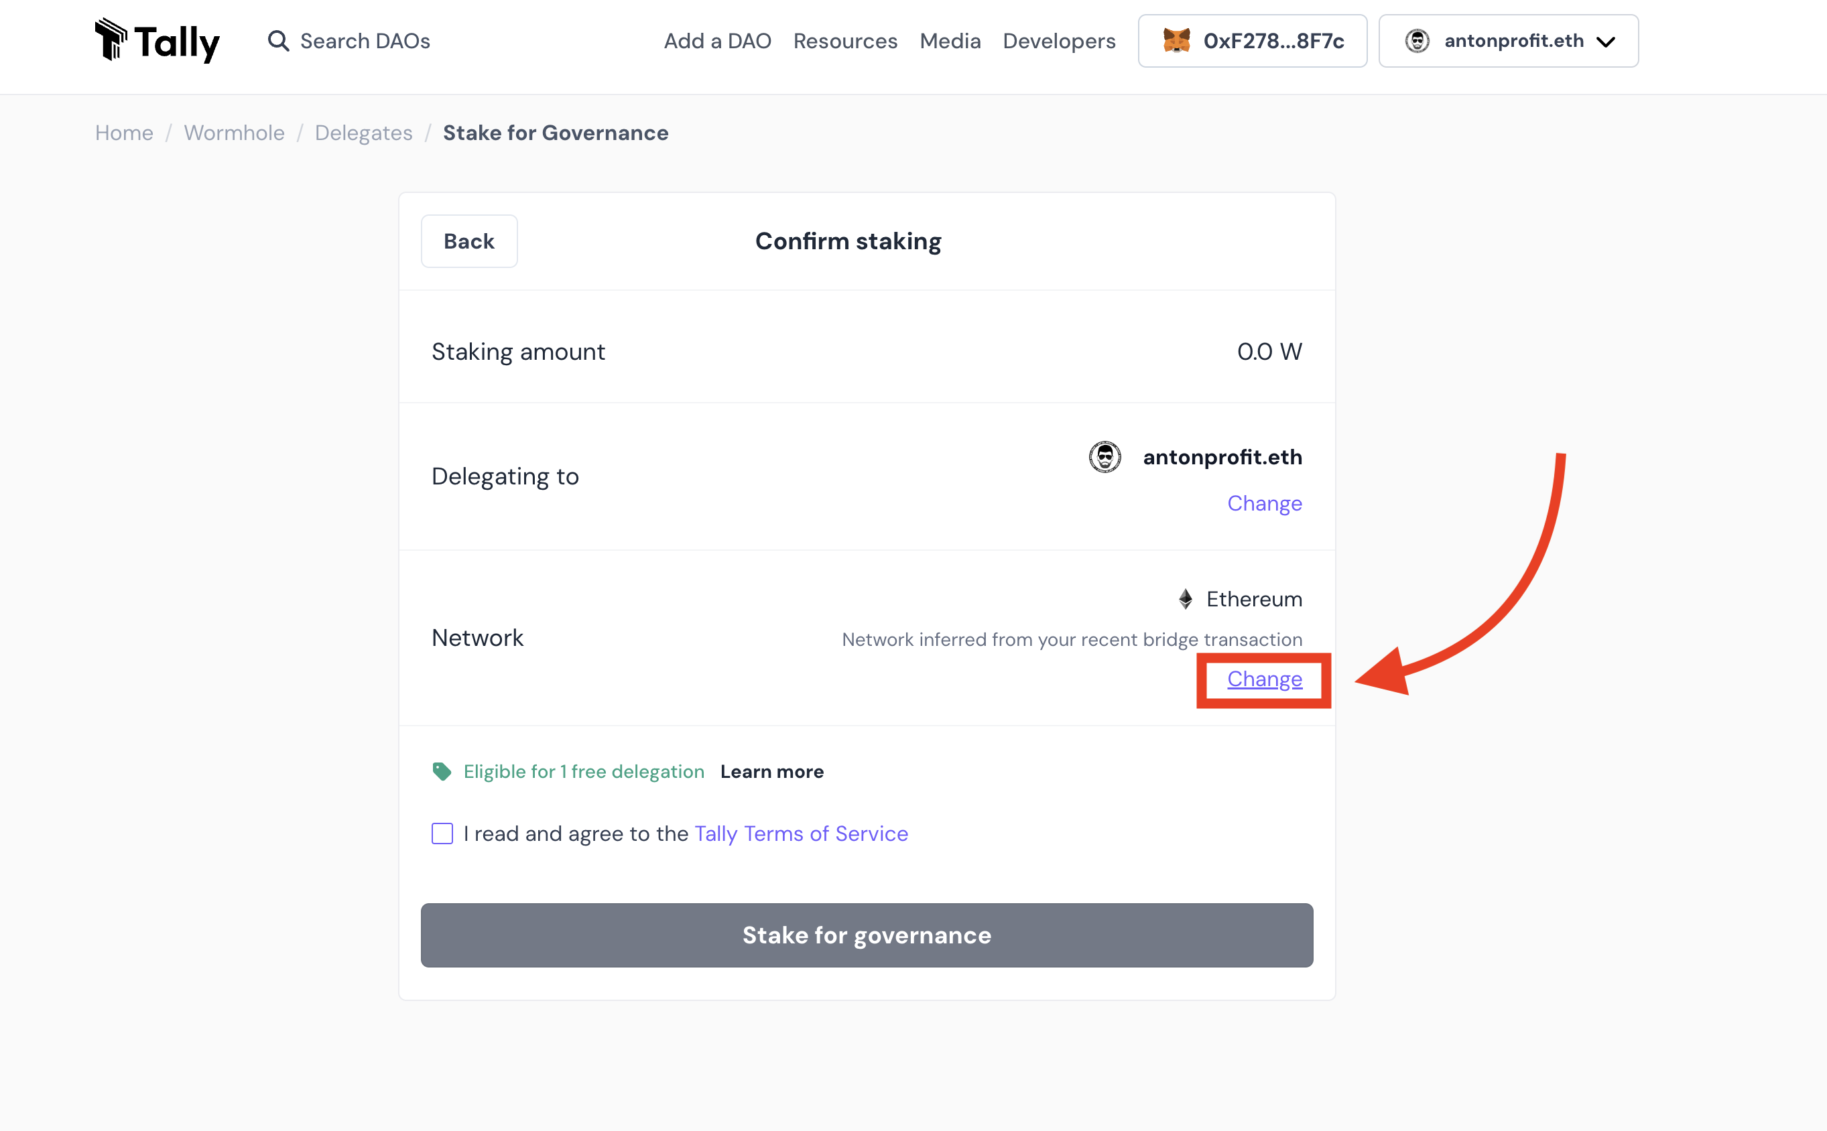Image resolution: width=1827 pixels, height=1131 pixels.
Task: Click the green free delegation tag icon
Action: (x=442, y=771)
